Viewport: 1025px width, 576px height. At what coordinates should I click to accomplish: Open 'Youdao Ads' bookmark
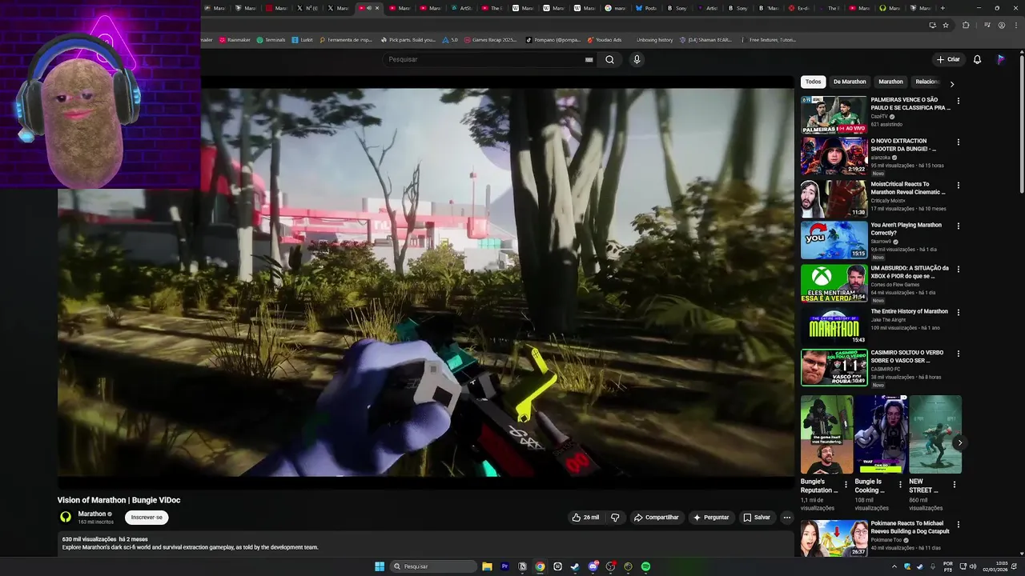[x=605, y=40]
